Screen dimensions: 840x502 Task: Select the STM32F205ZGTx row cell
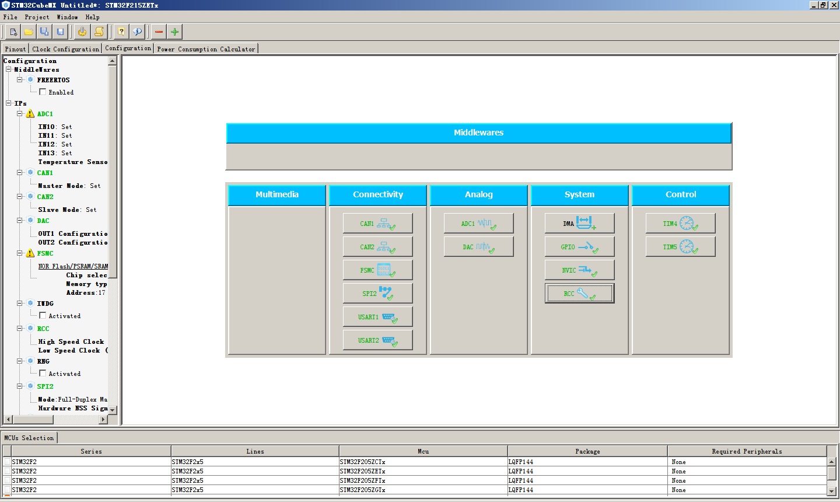(x=423, y=490)
